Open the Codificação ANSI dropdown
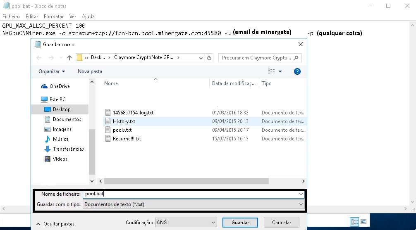The width and height of the screenshot is (416, 230). (186, 223)
